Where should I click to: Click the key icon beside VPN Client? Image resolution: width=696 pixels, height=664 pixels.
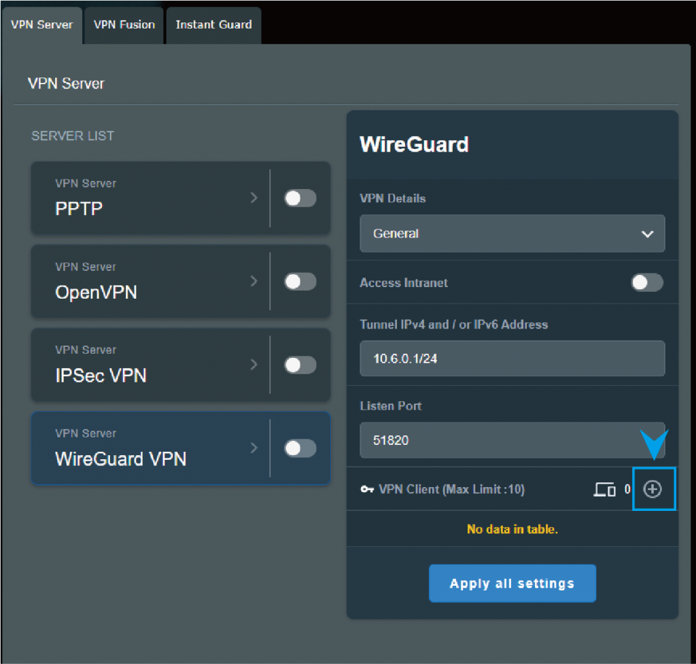point(366,489)
